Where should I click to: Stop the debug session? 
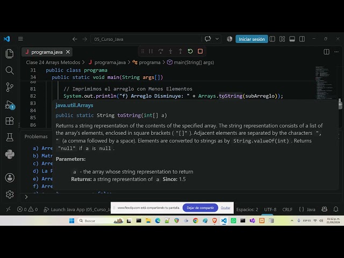(x=200, y=52)
